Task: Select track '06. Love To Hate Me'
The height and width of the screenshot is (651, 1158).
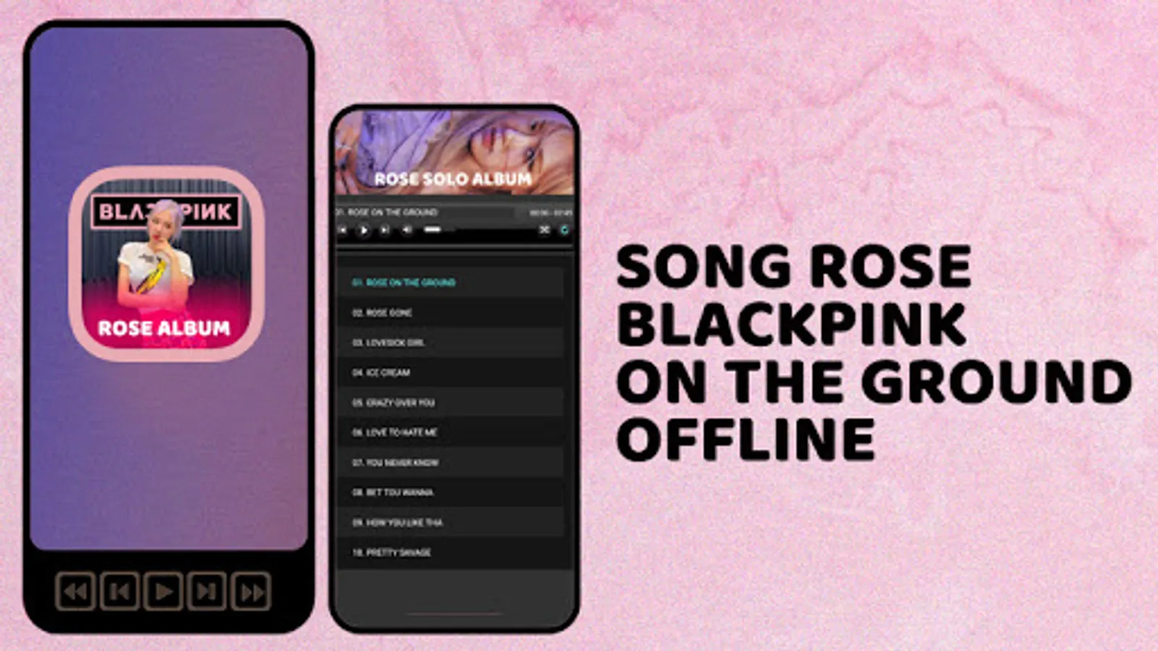Action: click(x=451, y=432)
